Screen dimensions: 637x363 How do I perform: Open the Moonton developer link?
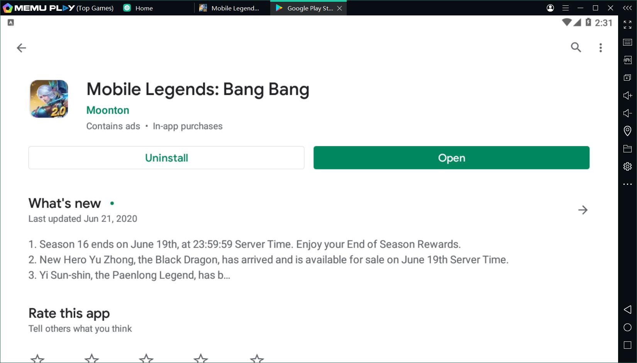click(x=108, y=110)
